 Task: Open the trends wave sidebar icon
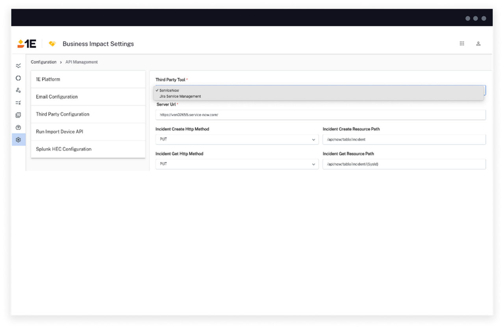18,66
